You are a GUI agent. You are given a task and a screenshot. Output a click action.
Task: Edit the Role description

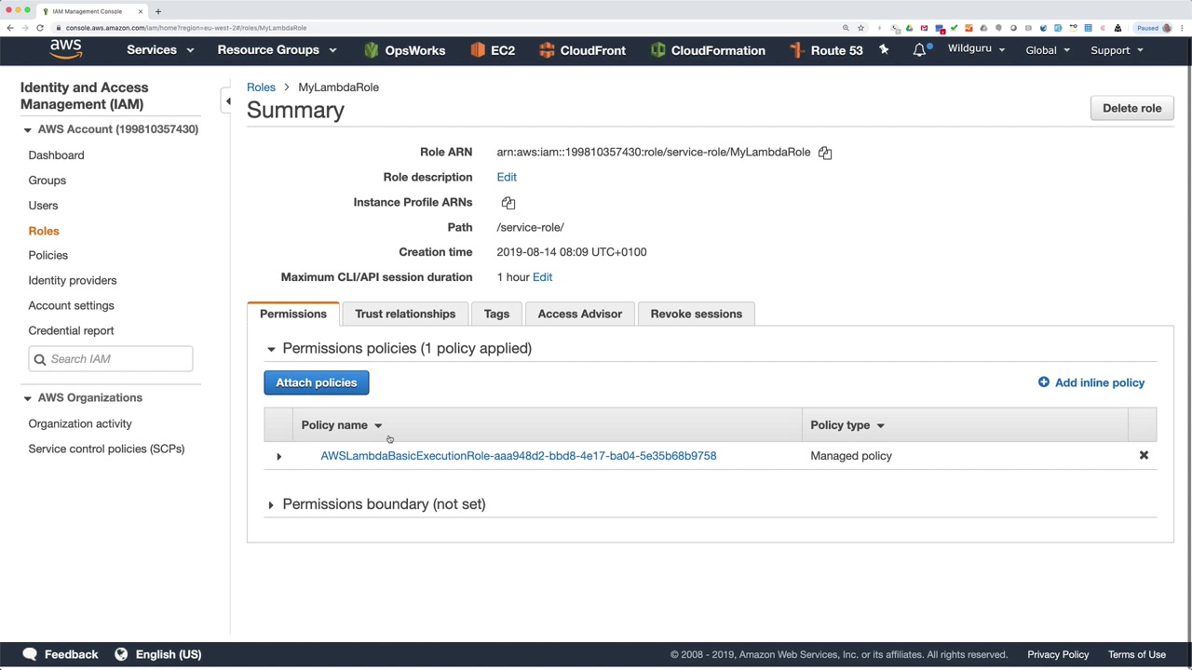507,177
